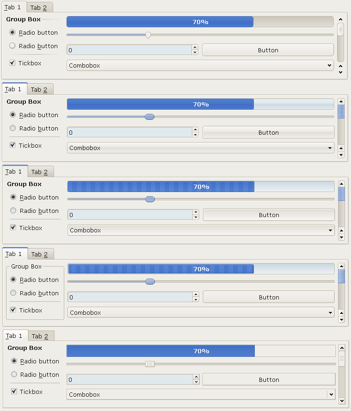The width and height of the screenshot is (351, 411).
Task: Click the slider handle in the third panel
Action: tap(150, 199)
